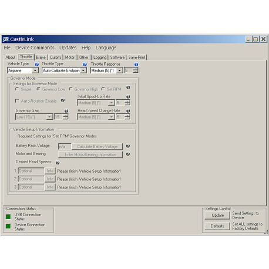This screenshot has width=269, height=269.
Task: Switch to the Cutoffs tab
Action: 56,58
